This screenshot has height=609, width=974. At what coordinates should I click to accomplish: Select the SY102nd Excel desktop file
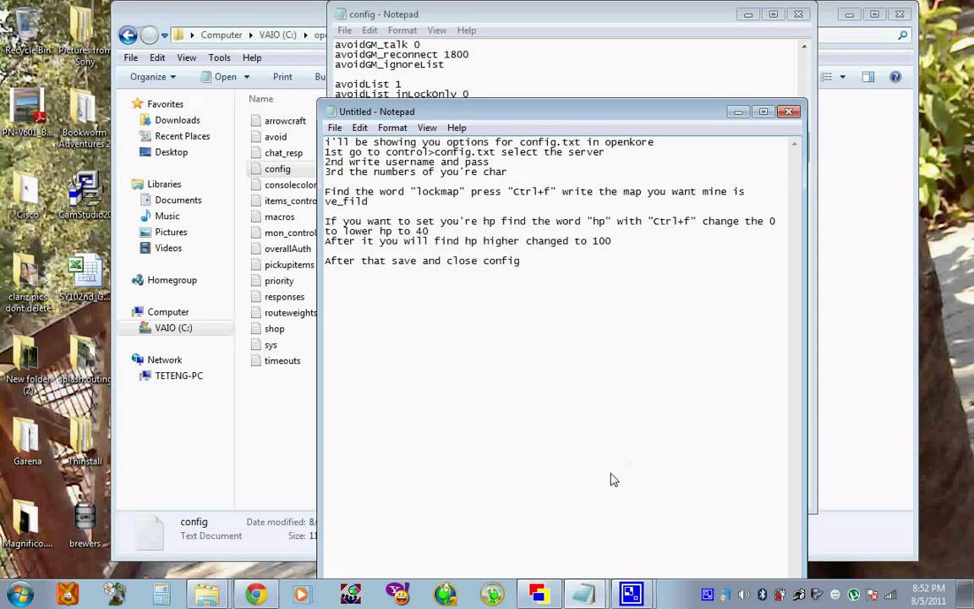[85, 277]
